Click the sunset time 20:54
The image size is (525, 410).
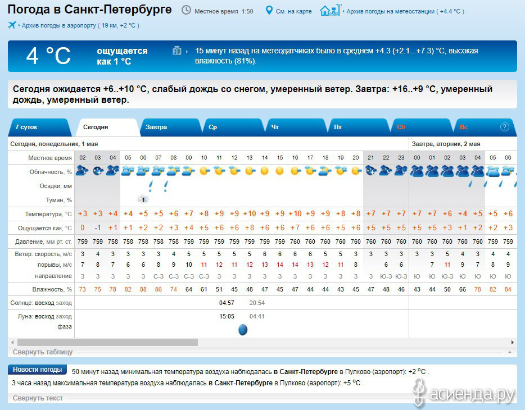(x=257, y=303)
